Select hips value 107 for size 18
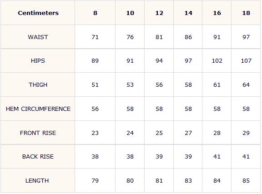This screenshot has width=262, height=194. (x=246, y=61)
